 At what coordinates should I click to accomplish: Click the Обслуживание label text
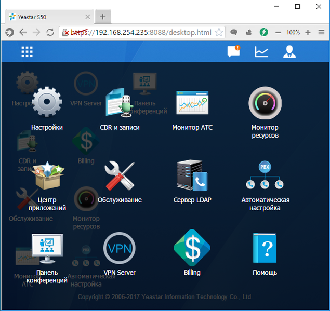coord(120,200)
